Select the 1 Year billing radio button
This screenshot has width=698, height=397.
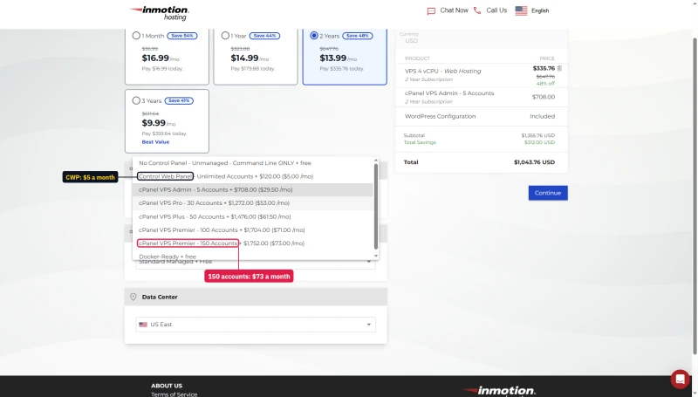[x=225, y=36]
